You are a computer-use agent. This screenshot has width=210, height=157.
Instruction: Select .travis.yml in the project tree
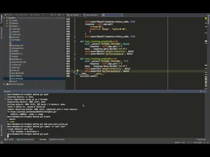15,34
